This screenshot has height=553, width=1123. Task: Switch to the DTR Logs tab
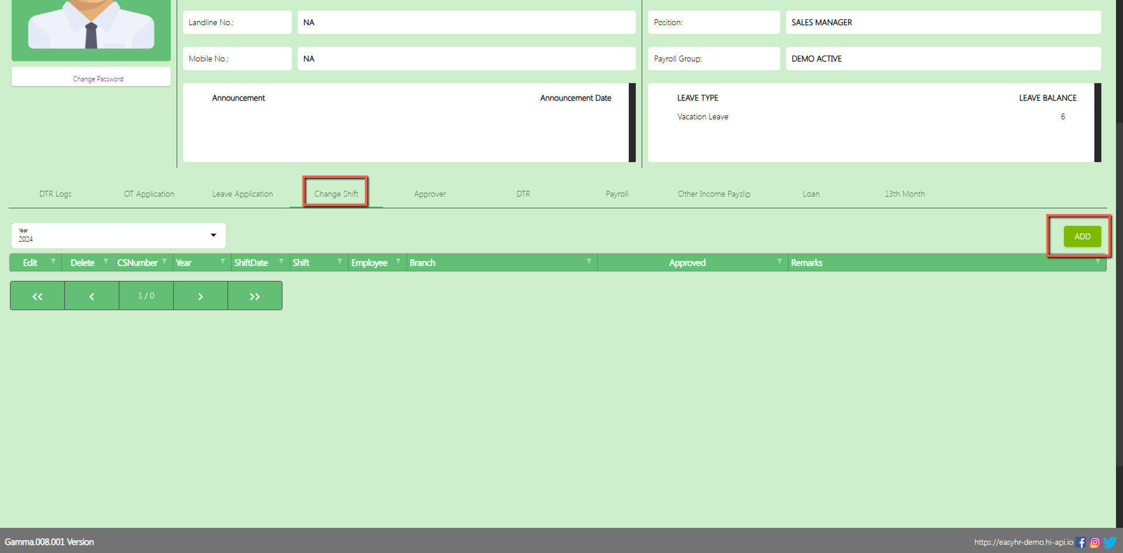(x=56, y=194)
